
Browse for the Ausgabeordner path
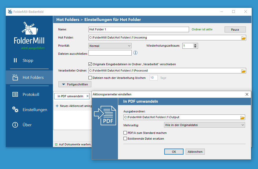[242, 118]
